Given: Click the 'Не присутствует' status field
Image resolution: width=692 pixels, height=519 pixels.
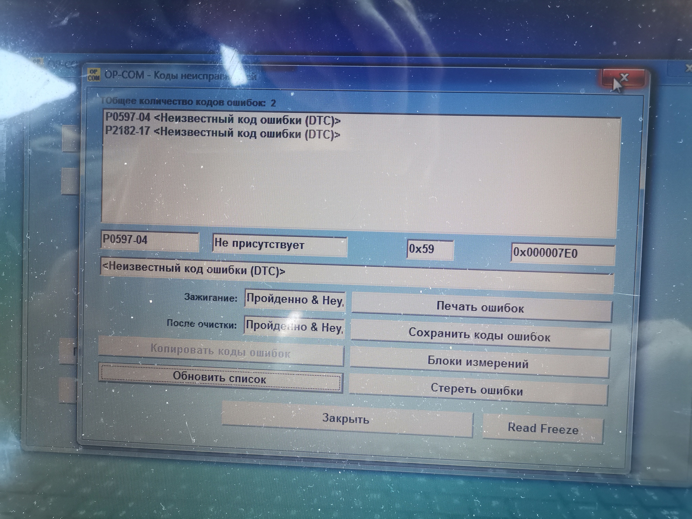Looking at the screenshot, I should pos(280,245).
